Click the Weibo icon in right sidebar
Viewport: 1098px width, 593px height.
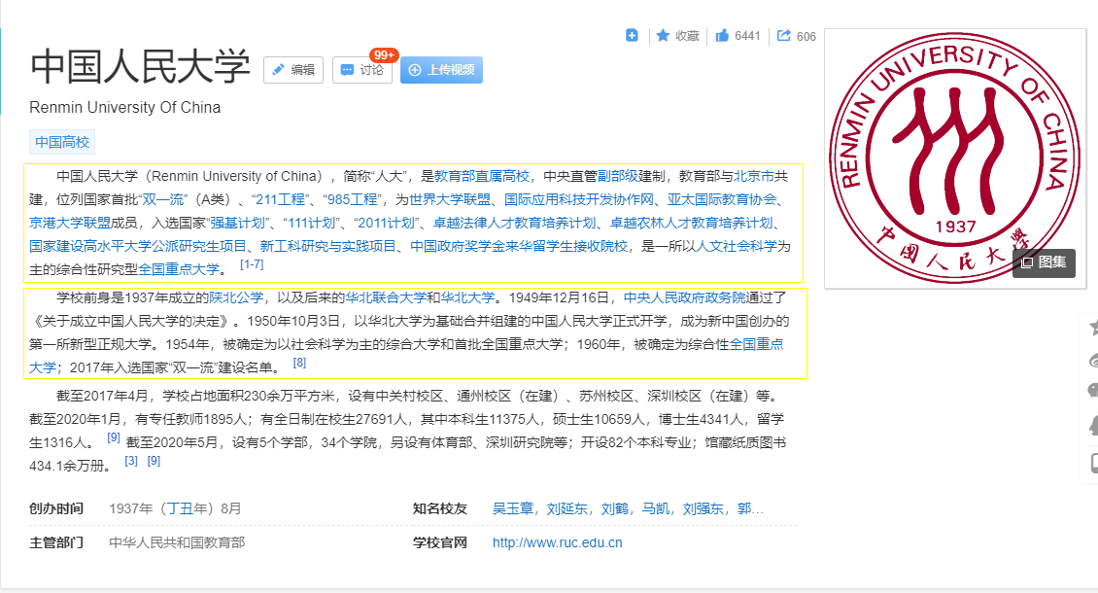coord(1093,361)
